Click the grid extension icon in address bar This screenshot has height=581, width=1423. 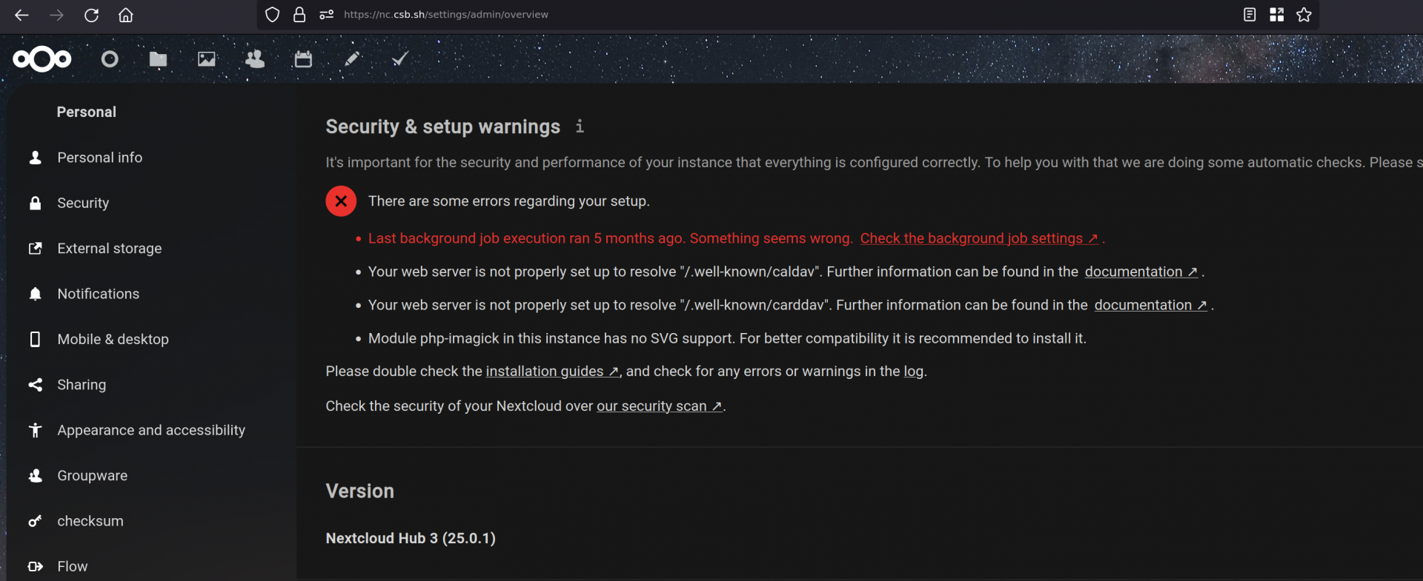tap(1277, 15)
